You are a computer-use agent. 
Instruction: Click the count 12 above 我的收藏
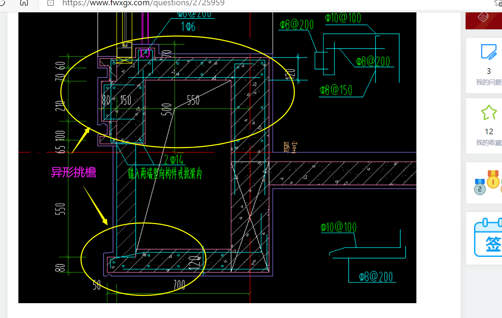click(x=489, y=131)
